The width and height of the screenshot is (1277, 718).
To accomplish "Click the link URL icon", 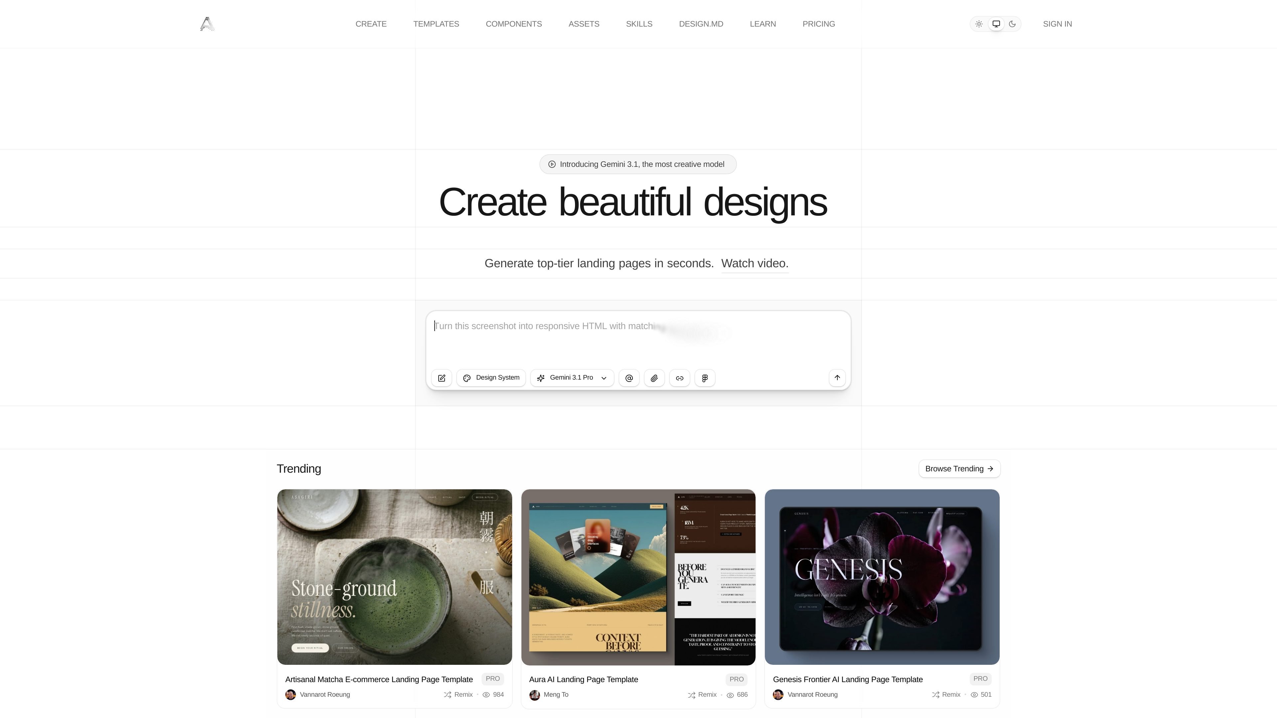I will point(680,378).
